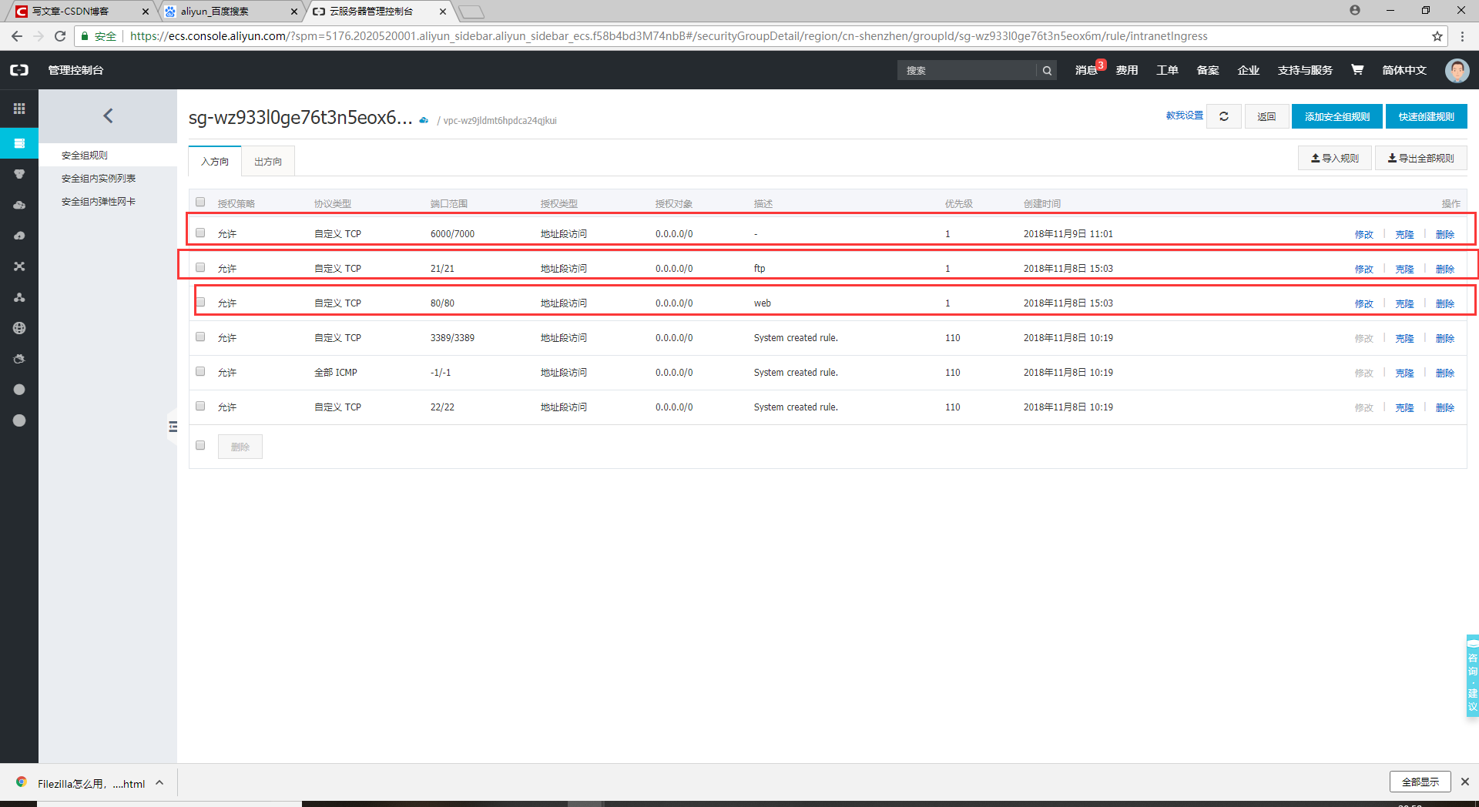Go back with the left chevron
This screenshot has width=1479, height=807.
(108, 116)
